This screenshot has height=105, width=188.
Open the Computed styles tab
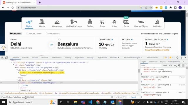153,62
